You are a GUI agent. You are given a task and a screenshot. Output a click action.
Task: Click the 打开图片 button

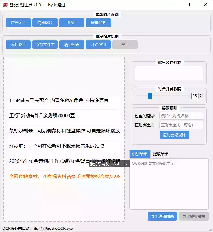(x=18, y=23)
